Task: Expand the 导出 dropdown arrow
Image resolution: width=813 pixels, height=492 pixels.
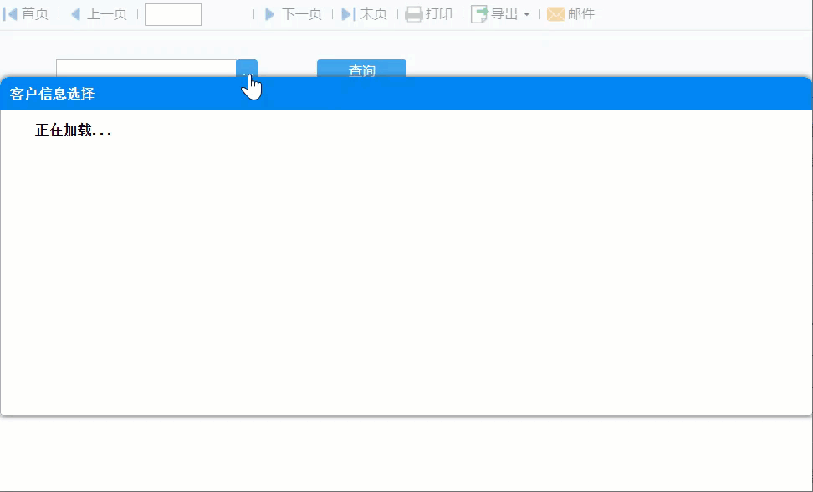Action: (x=527, y=14)
